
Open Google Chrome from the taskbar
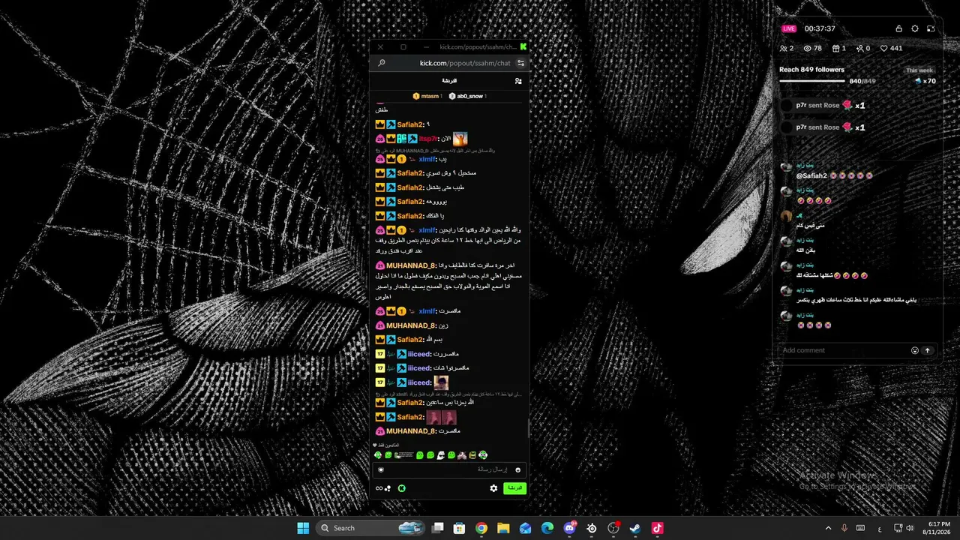coord(481,528)
